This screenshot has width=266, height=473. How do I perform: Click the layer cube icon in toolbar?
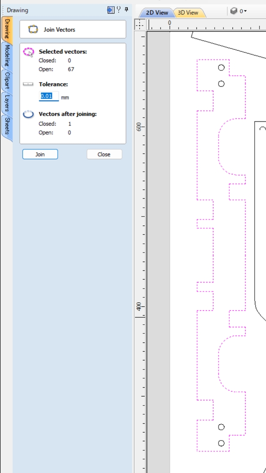(234, 11)
